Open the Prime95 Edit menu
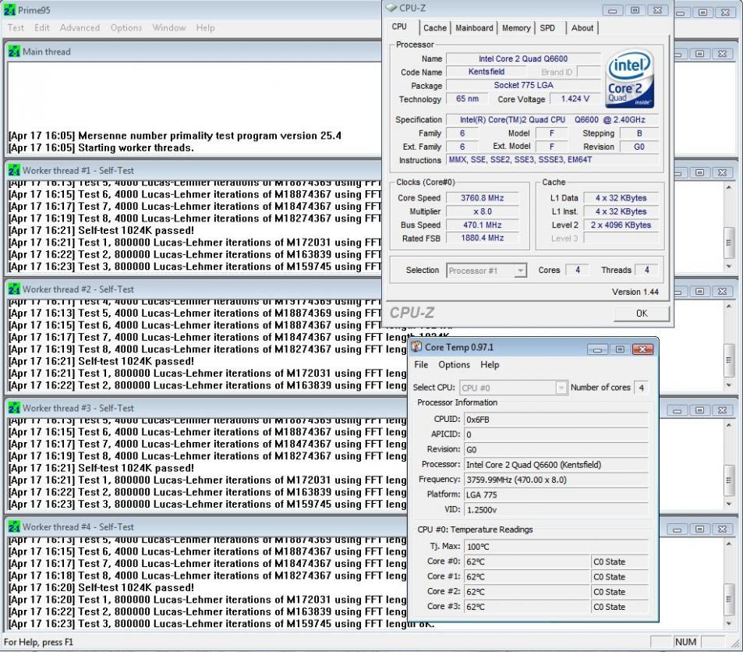This screenshot has width=743, height=652. coord(41,27)
